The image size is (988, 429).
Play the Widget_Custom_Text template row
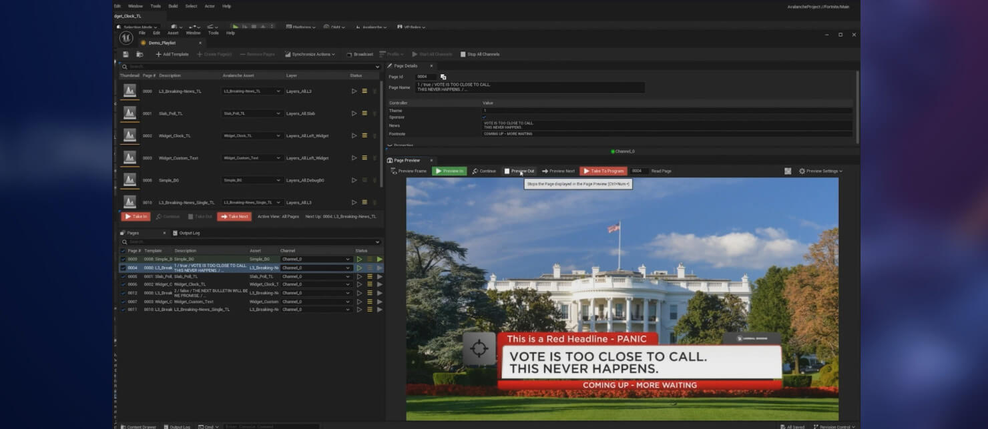(x=354, y=158)
